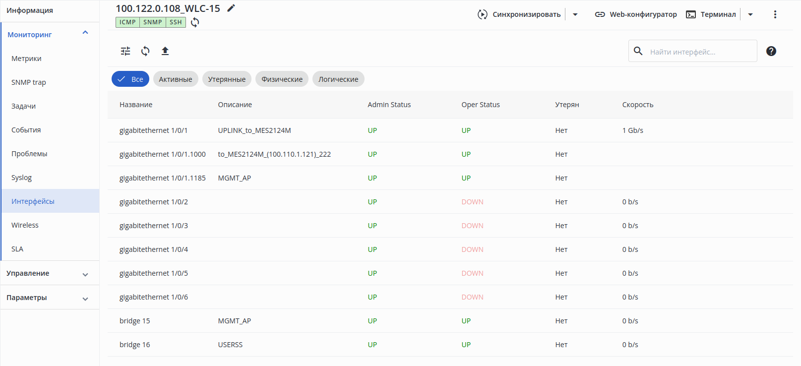Open dropdown arrow beside Терминал

pyautogui.click(x=750, y=14)
